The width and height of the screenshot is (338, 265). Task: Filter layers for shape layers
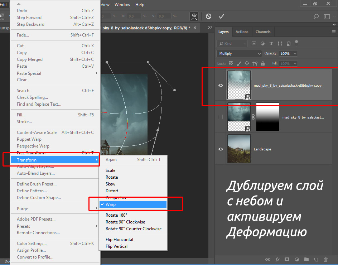coord(280,44)
